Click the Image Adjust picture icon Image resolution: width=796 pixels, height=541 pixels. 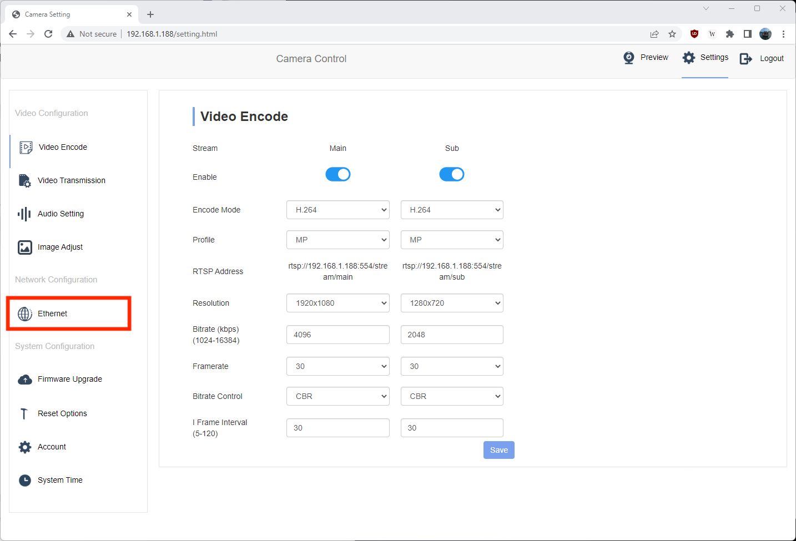click(x=24, y=247)
